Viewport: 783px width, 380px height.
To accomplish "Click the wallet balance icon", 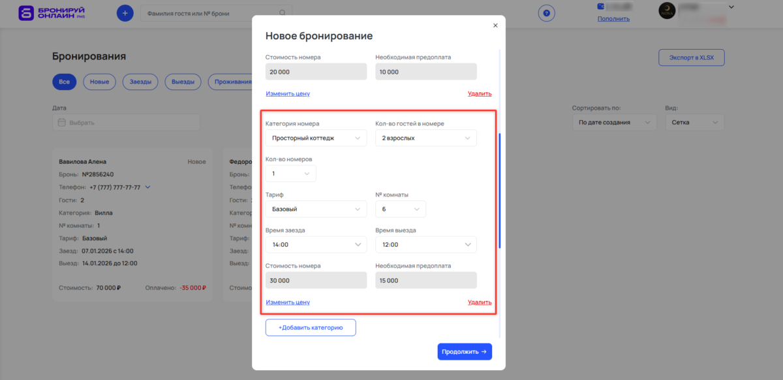I will click(600, 7).
